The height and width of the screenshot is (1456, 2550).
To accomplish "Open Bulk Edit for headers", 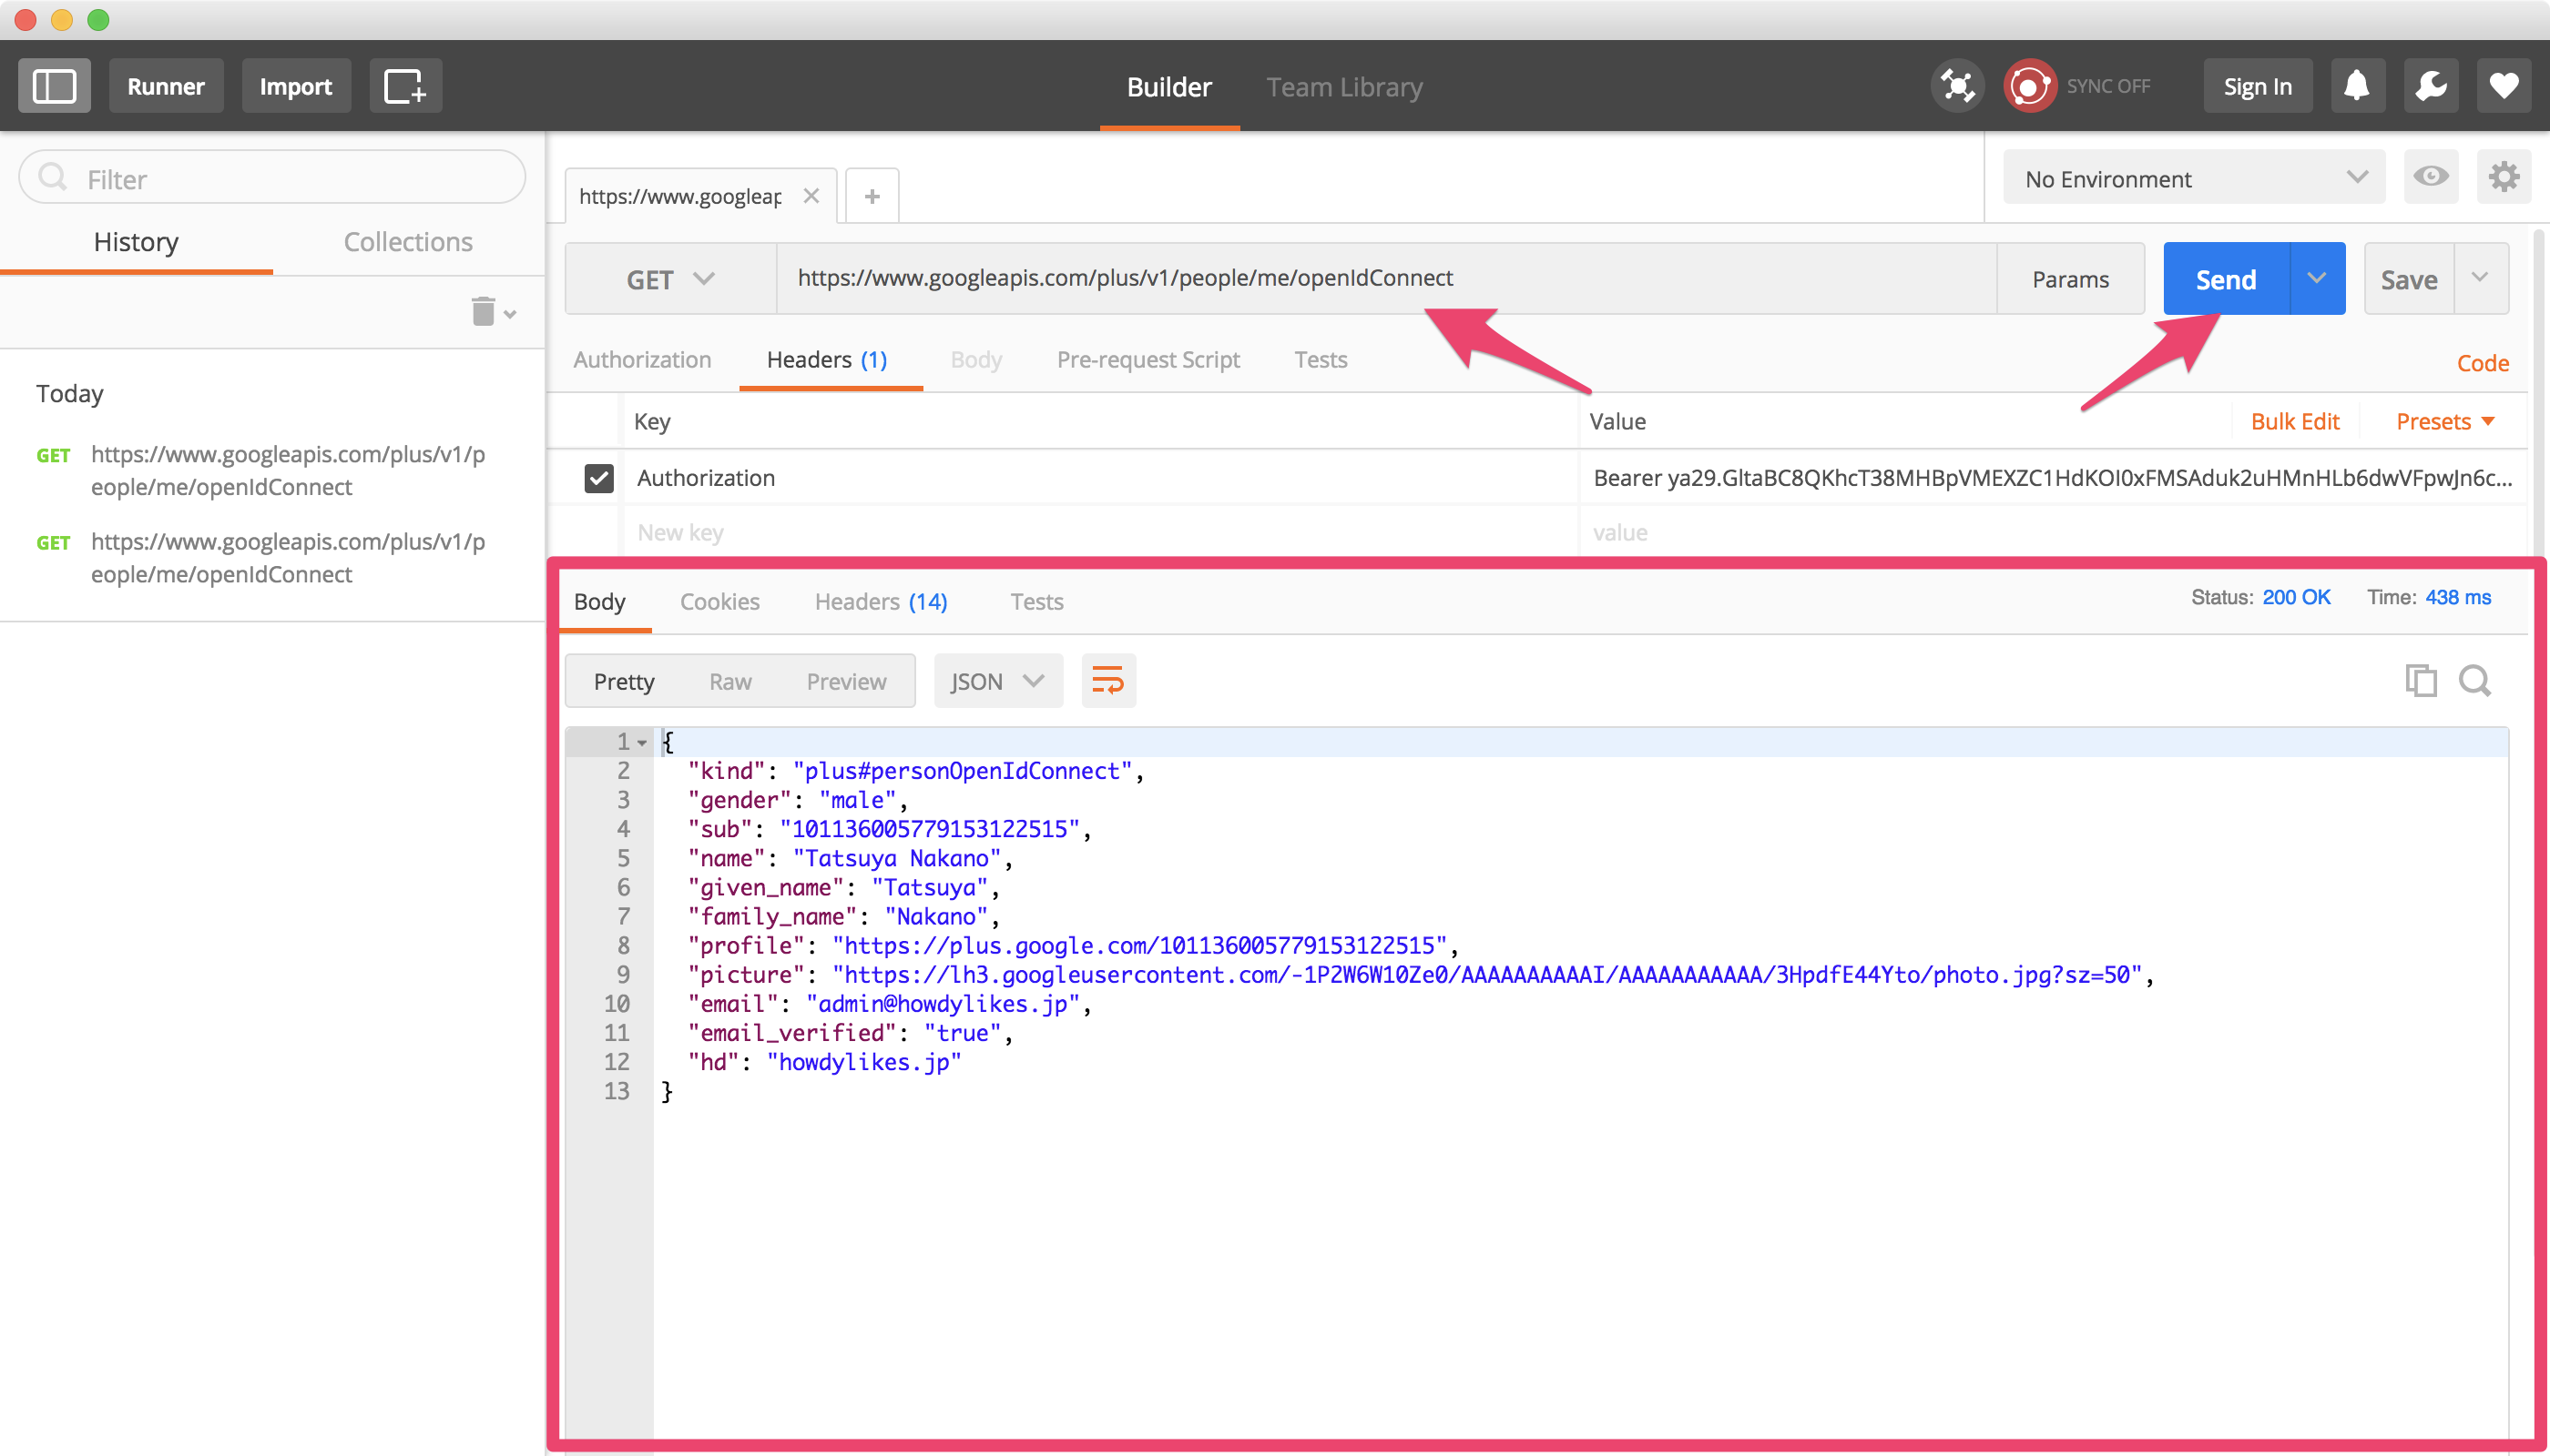I will pyautogui.click(x=2295, y=421).
